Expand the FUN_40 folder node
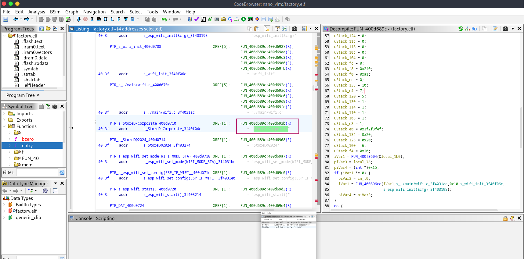Image resolution: width=524 pixels, height=259 pixels. pos(10,158)
